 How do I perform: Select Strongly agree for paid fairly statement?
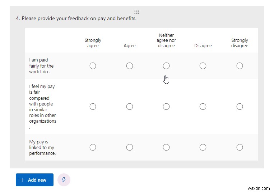click(x=93, y=66)
